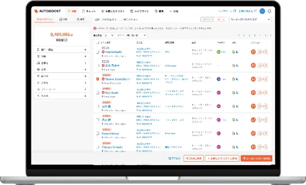Click Google icon in Steave Johnathon row
Image resolution: width=306 pixels, height=185 pixels.
point(234,79)
